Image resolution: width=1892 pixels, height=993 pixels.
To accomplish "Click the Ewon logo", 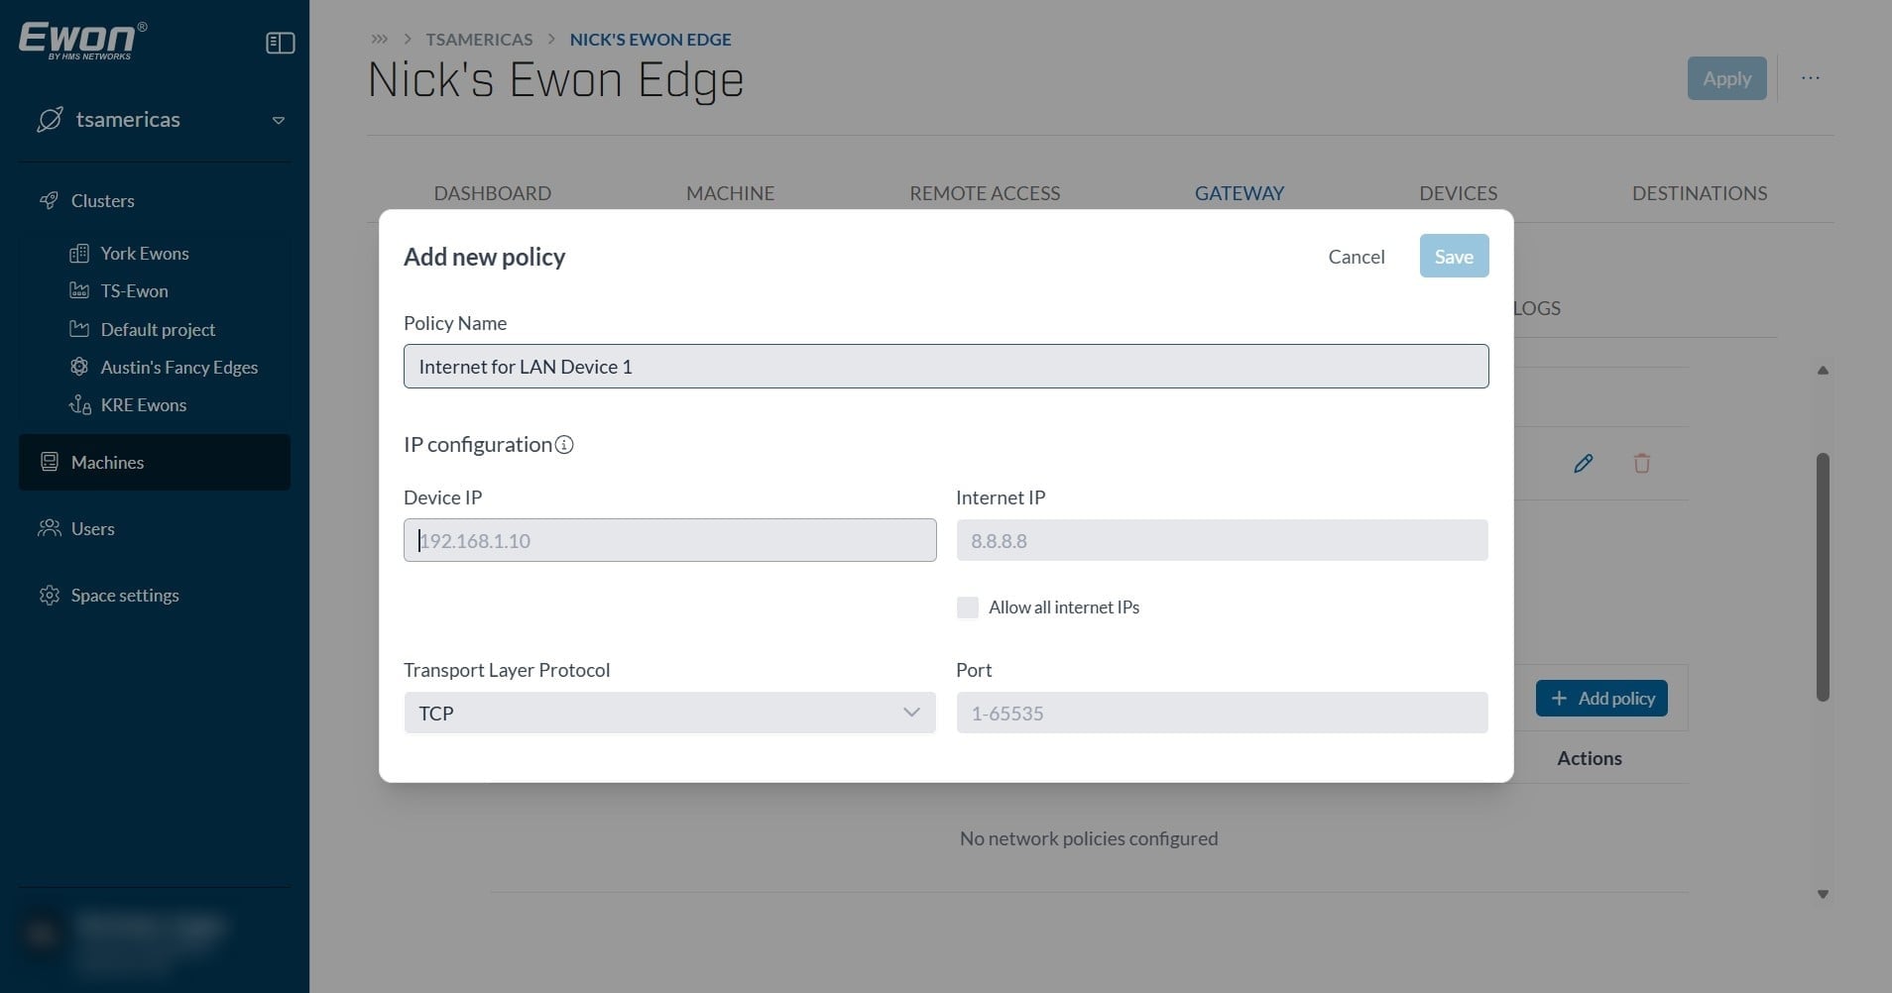I will click(x=83, y=41).
